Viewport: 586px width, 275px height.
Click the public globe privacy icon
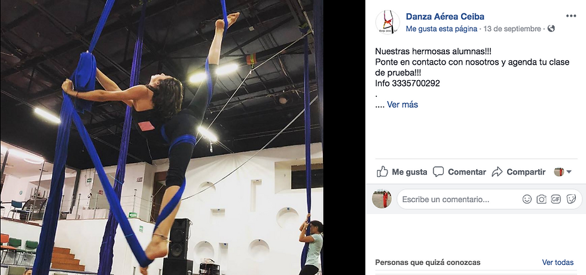point(551,29)
